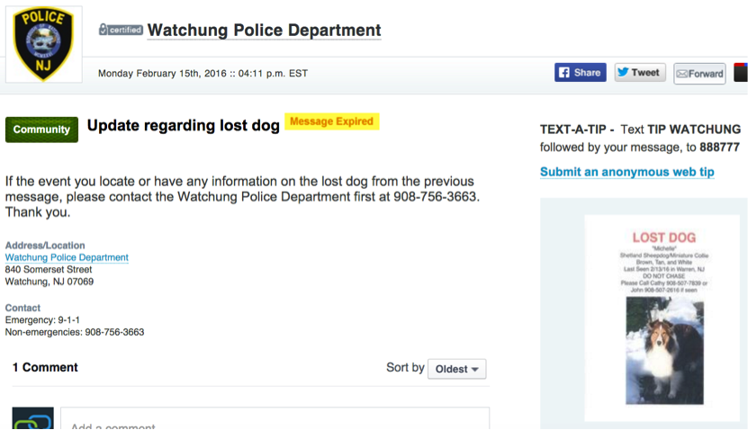Image resolution: width=748 pixels, height=430 pixels.
Task: Click the sheepdog photo in the flyer
Action: (664, 351)
